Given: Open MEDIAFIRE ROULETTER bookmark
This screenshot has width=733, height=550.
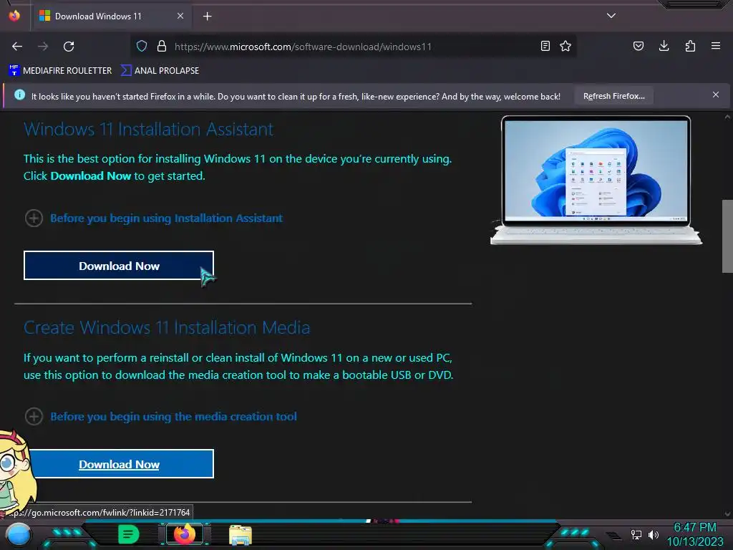Looking at the screenshot, I should [60, 71].
